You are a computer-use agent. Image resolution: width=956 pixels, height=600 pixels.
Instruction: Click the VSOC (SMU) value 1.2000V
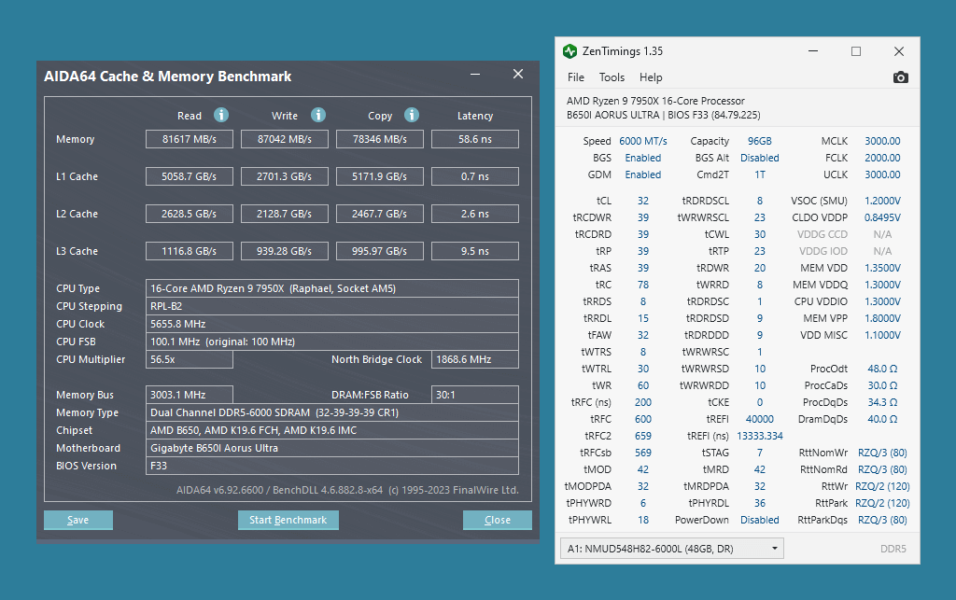[882, 201]
